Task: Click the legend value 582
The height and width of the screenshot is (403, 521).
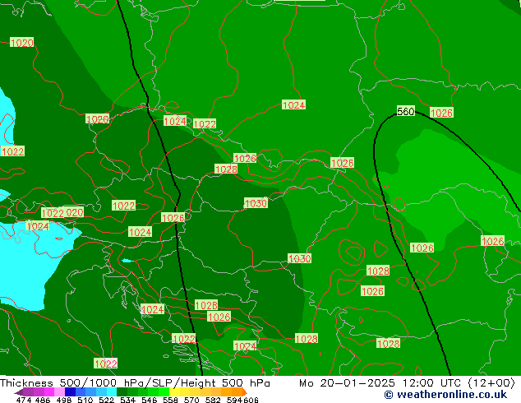Action: click(213, 400)
